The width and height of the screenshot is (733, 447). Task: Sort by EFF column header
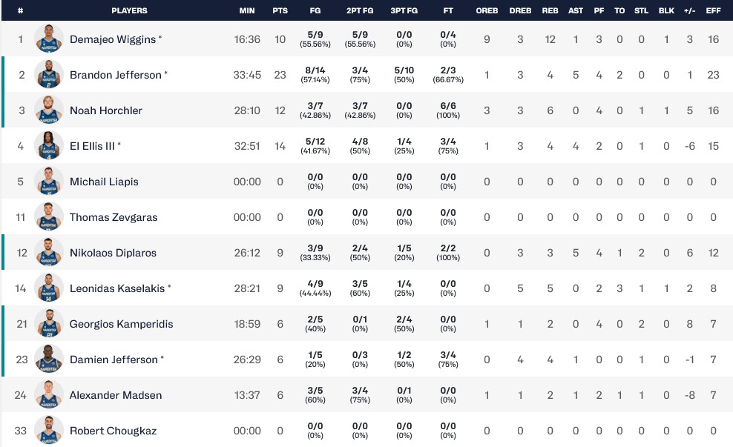click(x=713, y=11)
